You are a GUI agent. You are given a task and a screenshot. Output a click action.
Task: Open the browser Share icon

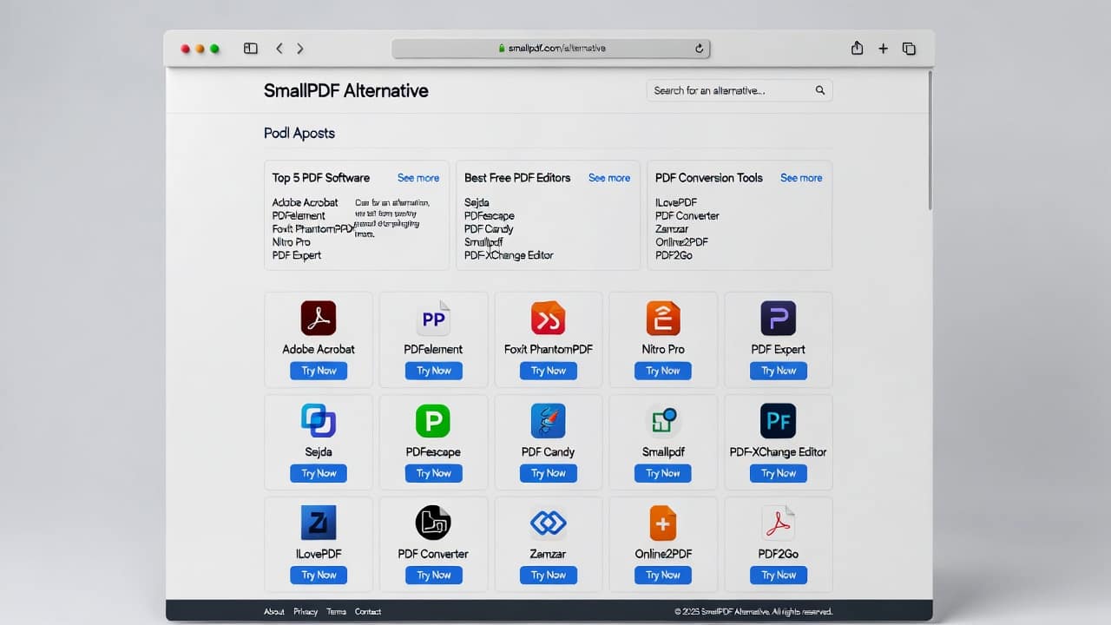(857, 49)
